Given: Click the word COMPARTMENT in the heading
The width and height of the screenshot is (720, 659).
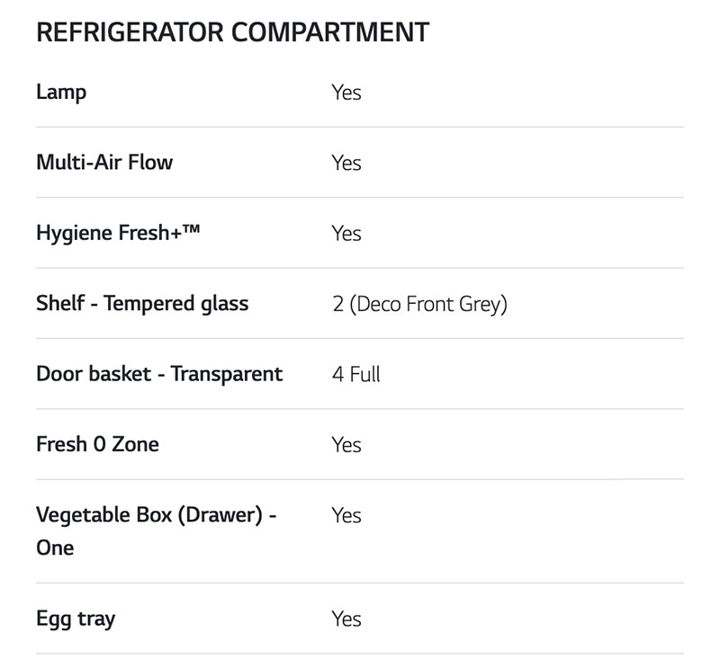Looking at the screenshot, I should point(329,32).
